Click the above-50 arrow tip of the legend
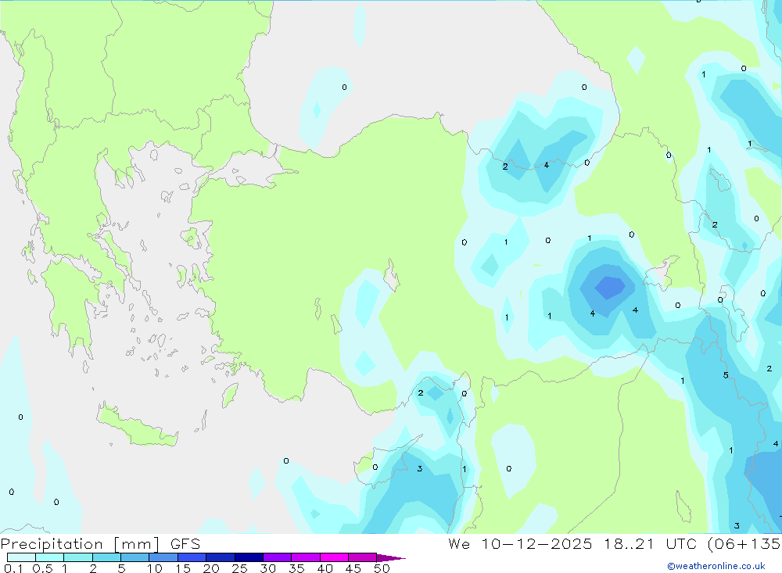This screenshot has height=573, width=782. (x=391, y=558)
